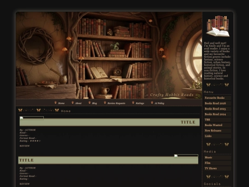
Task: Open the New Releases link
Action: (x=217, y=131)
